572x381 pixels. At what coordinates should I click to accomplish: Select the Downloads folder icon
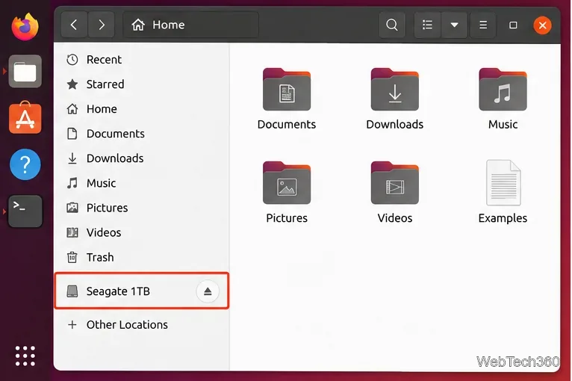coord(395,90)
